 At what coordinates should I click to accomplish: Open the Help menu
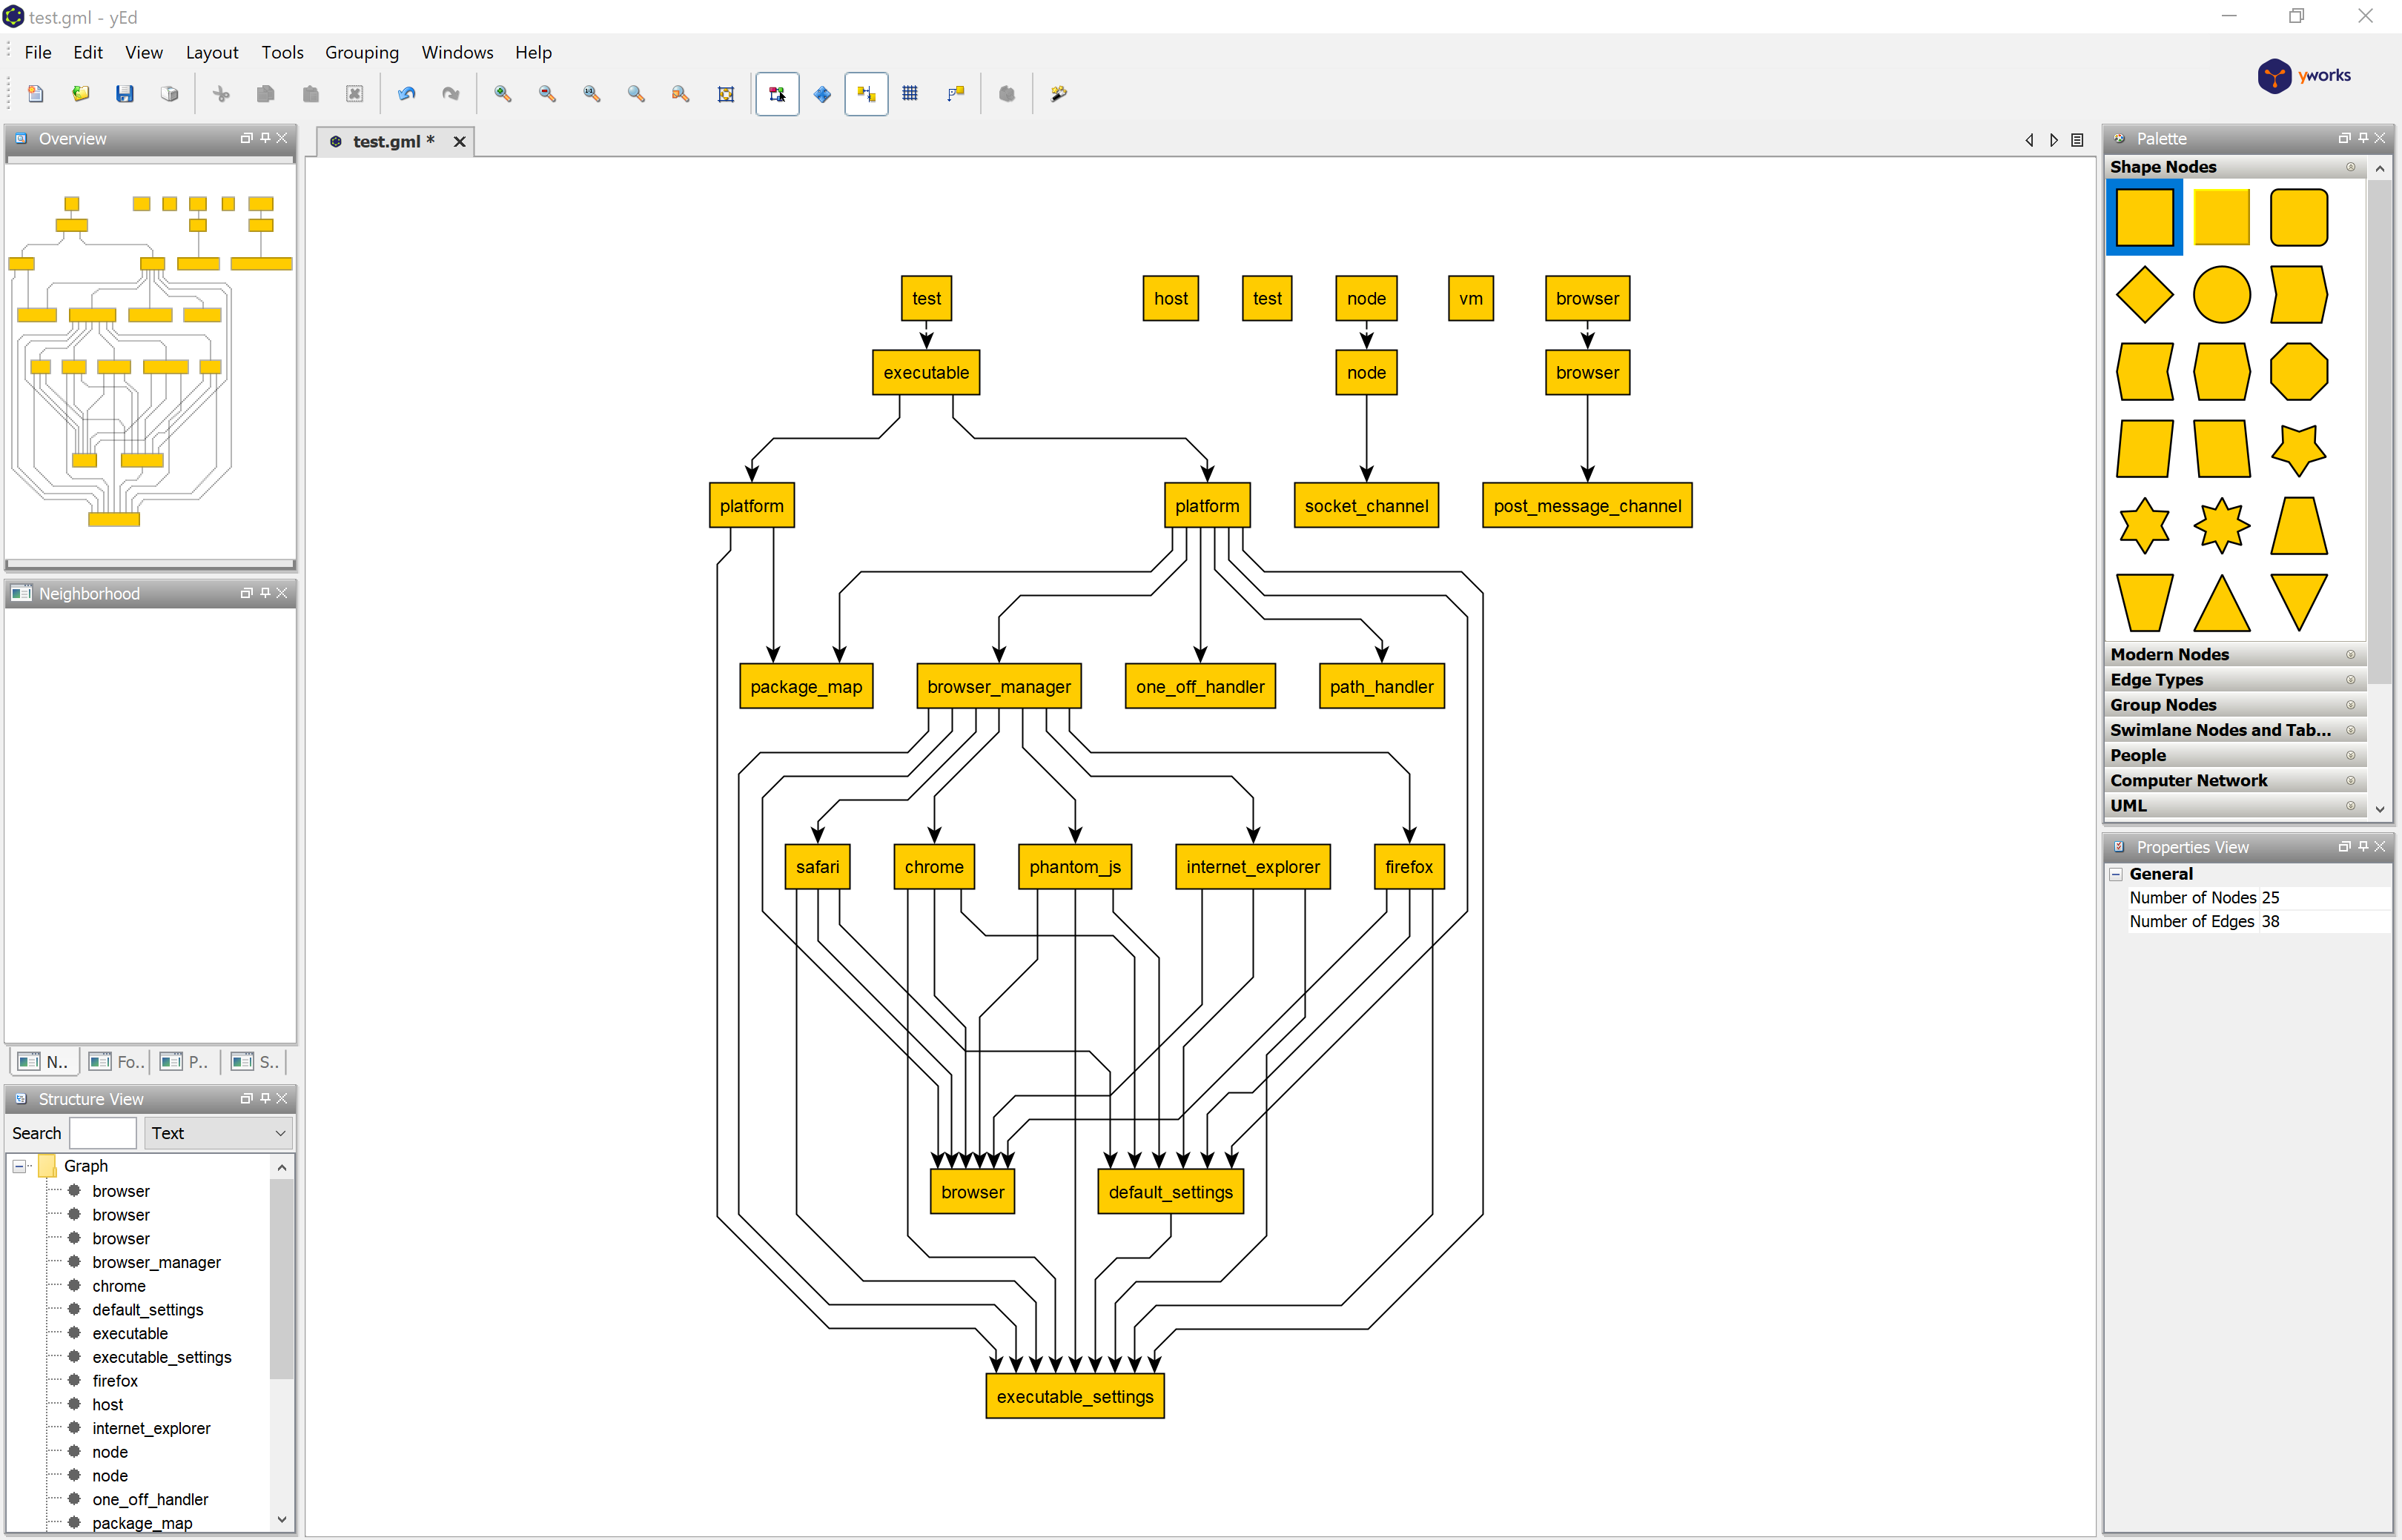tap(533, 52)
